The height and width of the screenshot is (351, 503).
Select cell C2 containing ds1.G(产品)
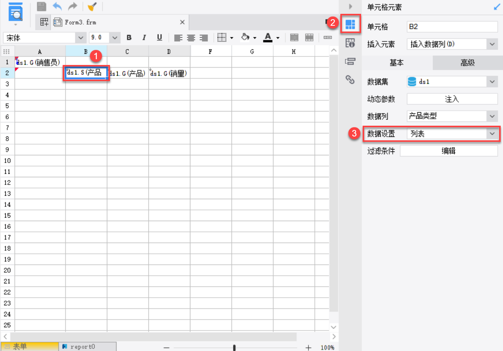point(128,73)
